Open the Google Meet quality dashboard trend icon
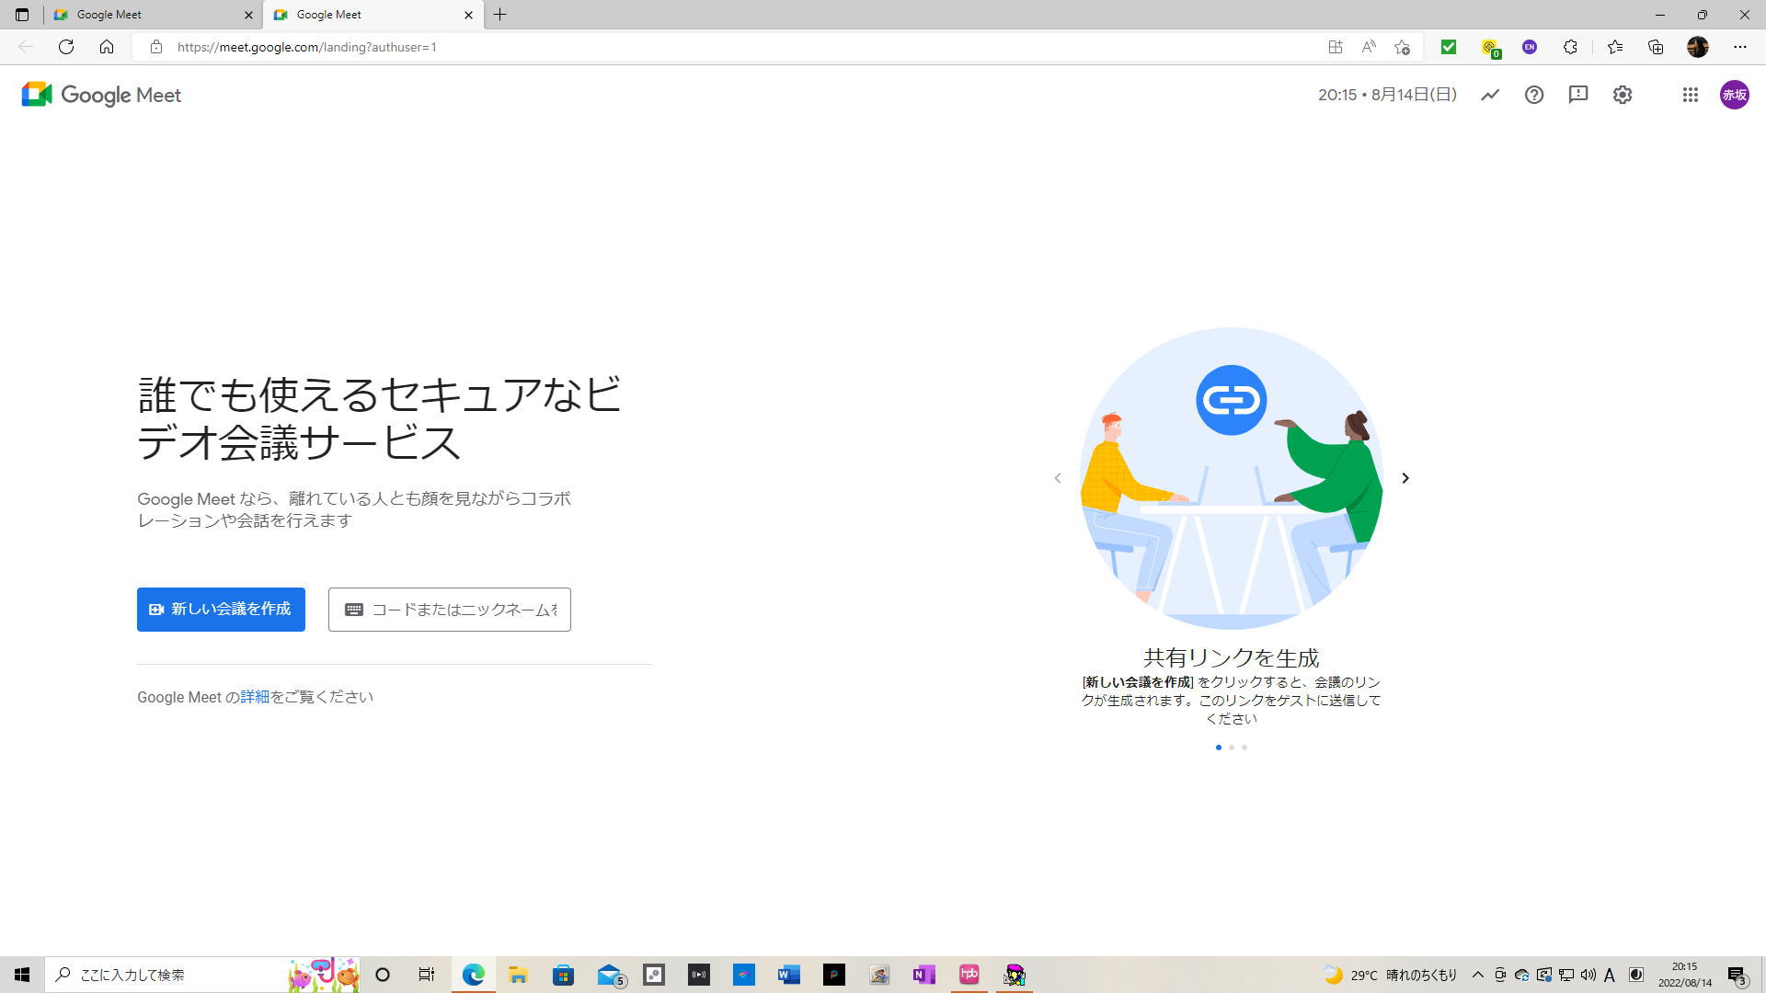The image size is (1766, 993). (1490, 95)
